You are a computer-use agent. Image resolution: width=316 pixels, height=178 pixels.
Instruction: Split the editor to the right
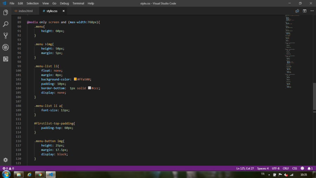pos(304,11)
